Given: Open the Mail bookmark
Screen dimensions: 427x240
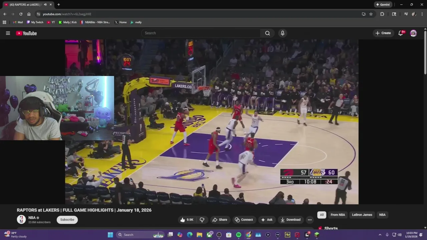Looking at the screenshot, I should (x=18, y=22).
